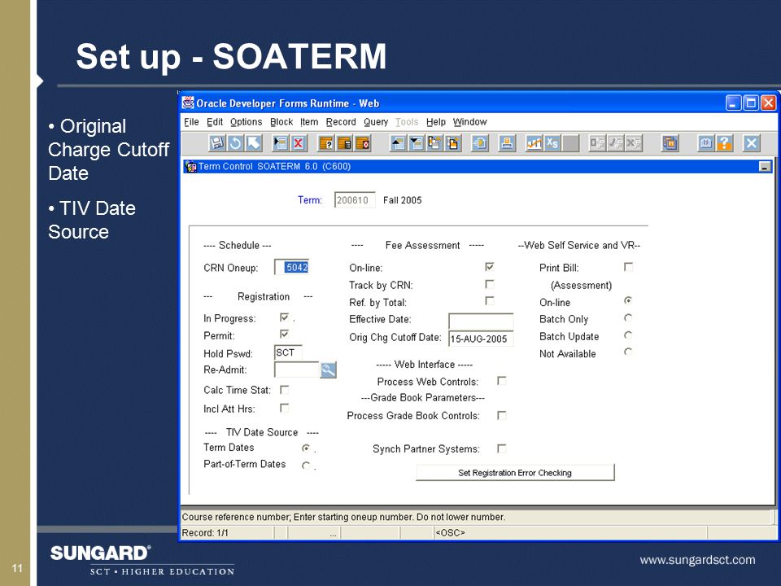Uncheck the Fee Assessment On-line checkbox
Image resolution: width=781 pixels, height=586 pixels.
pyautogui.click(x=490, y=267)
